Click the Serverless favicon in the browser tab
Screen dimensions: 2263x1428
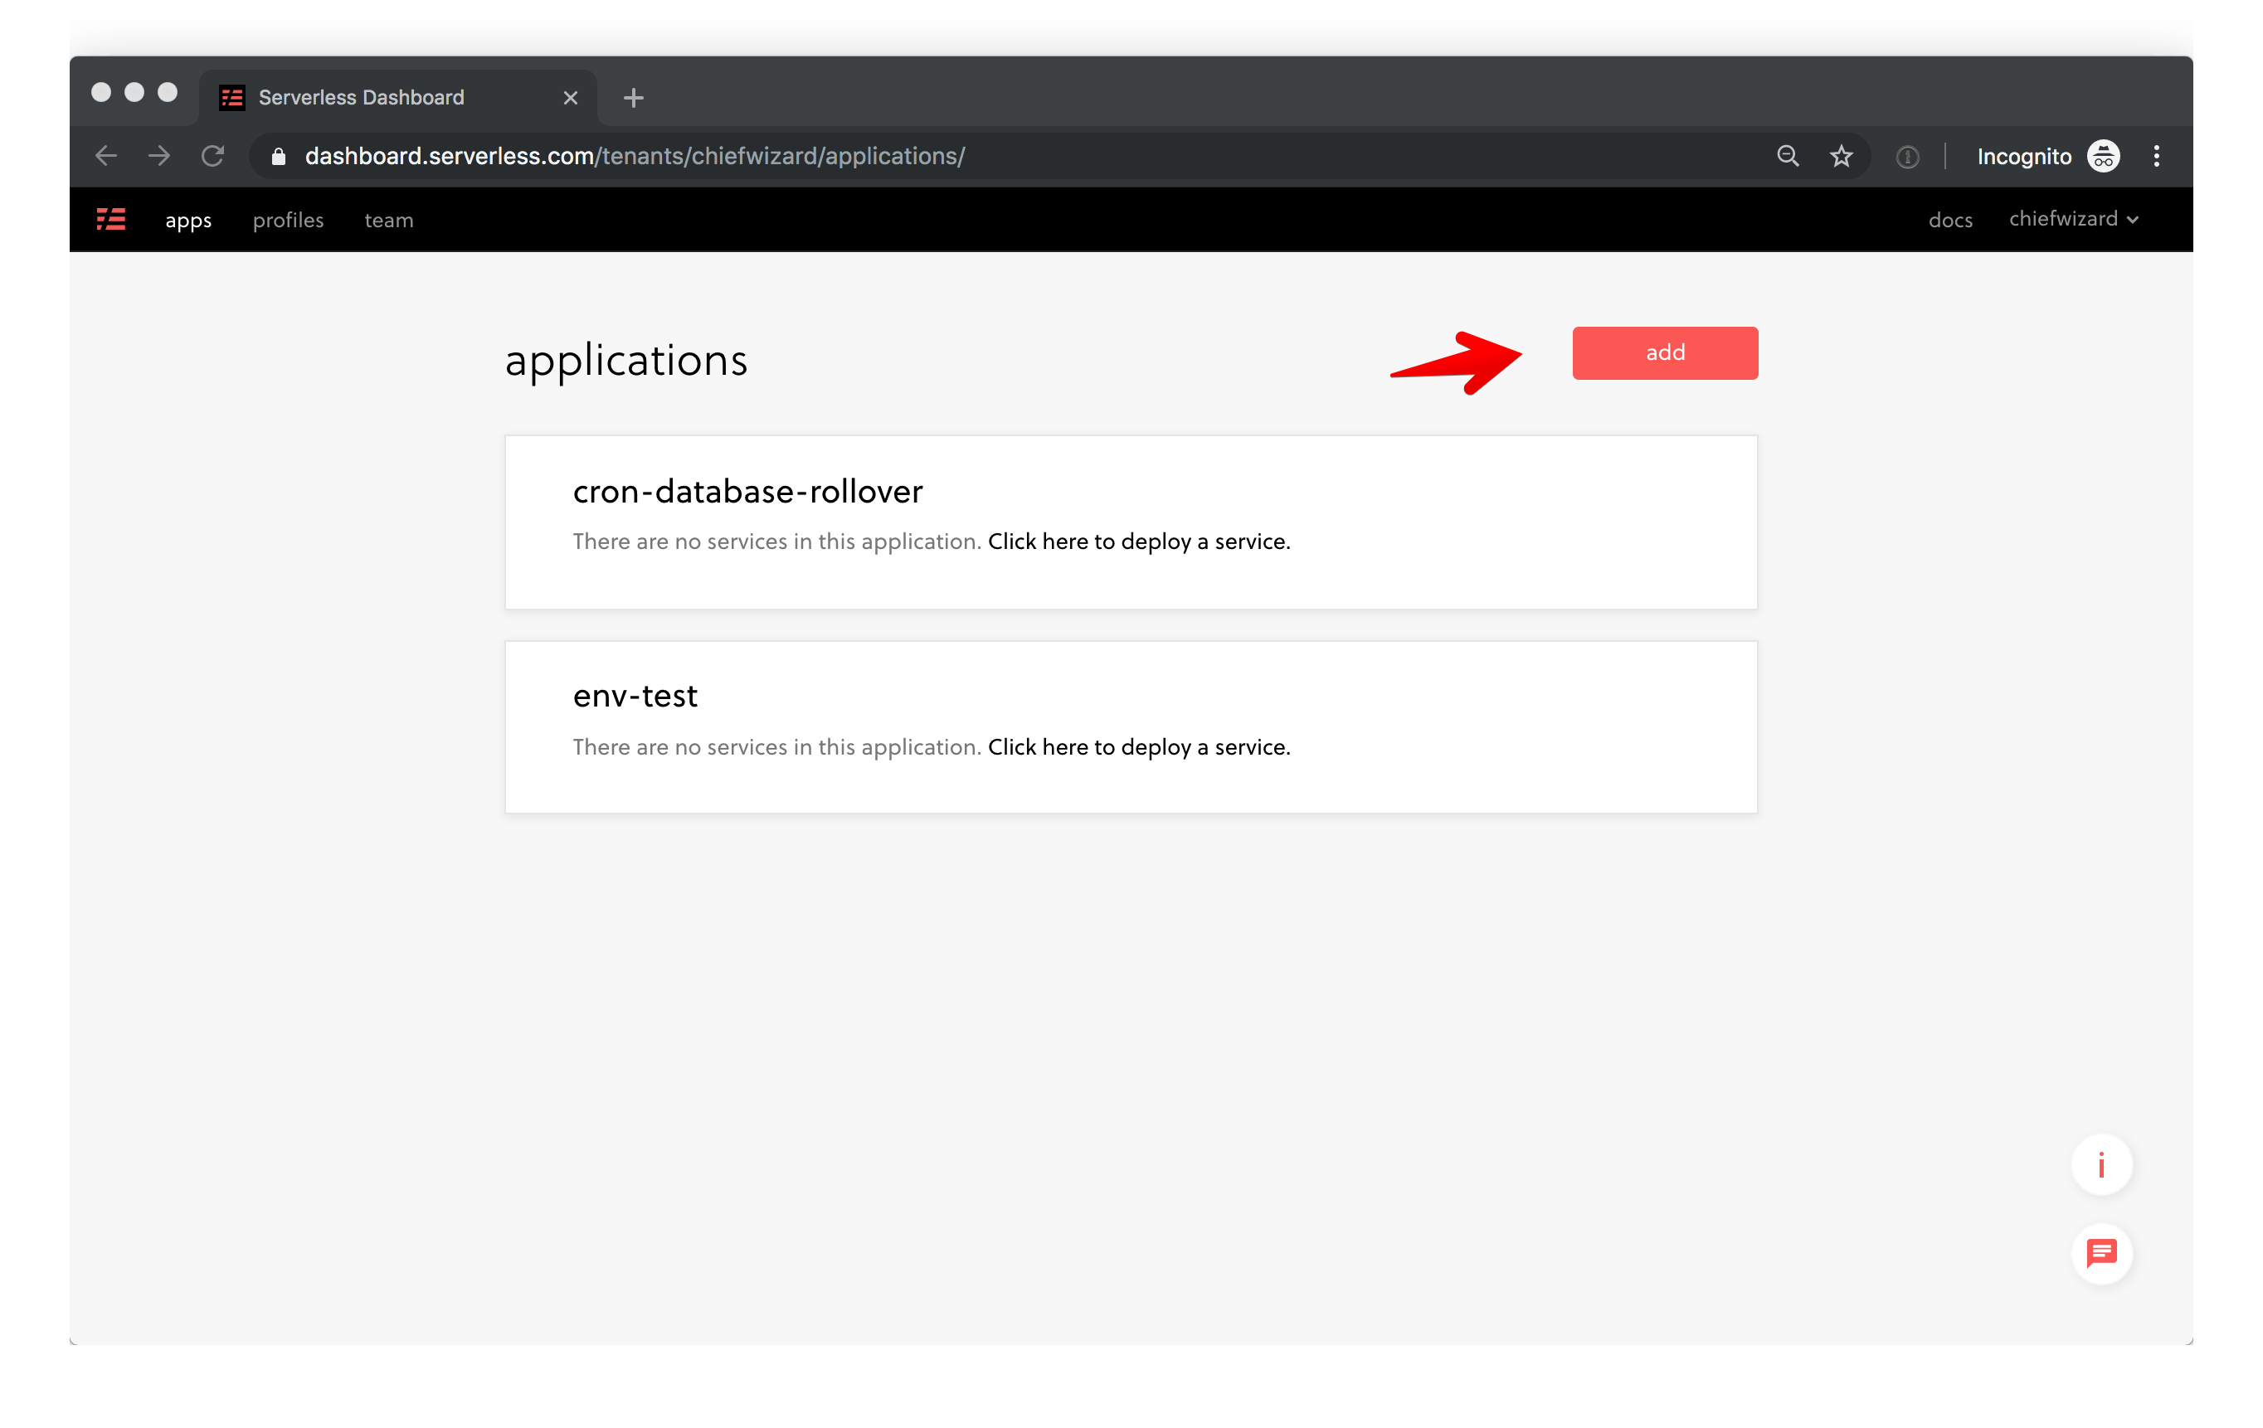point(232,98)
